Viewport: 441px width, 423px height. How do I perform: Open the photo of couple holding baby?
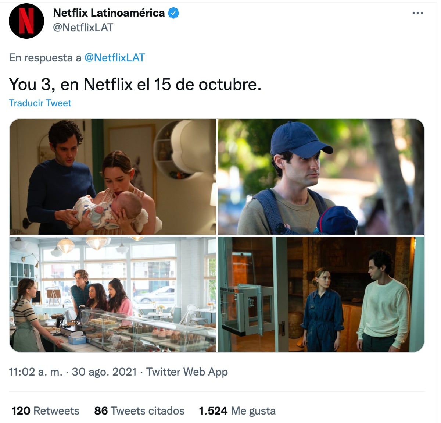click(x=113, y=177)
